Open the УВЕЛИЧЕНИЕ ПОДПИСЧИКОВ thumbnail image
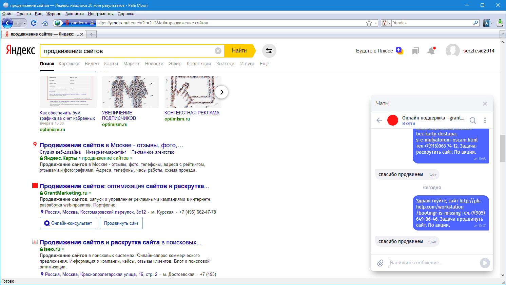 click(x=131, y=92)
